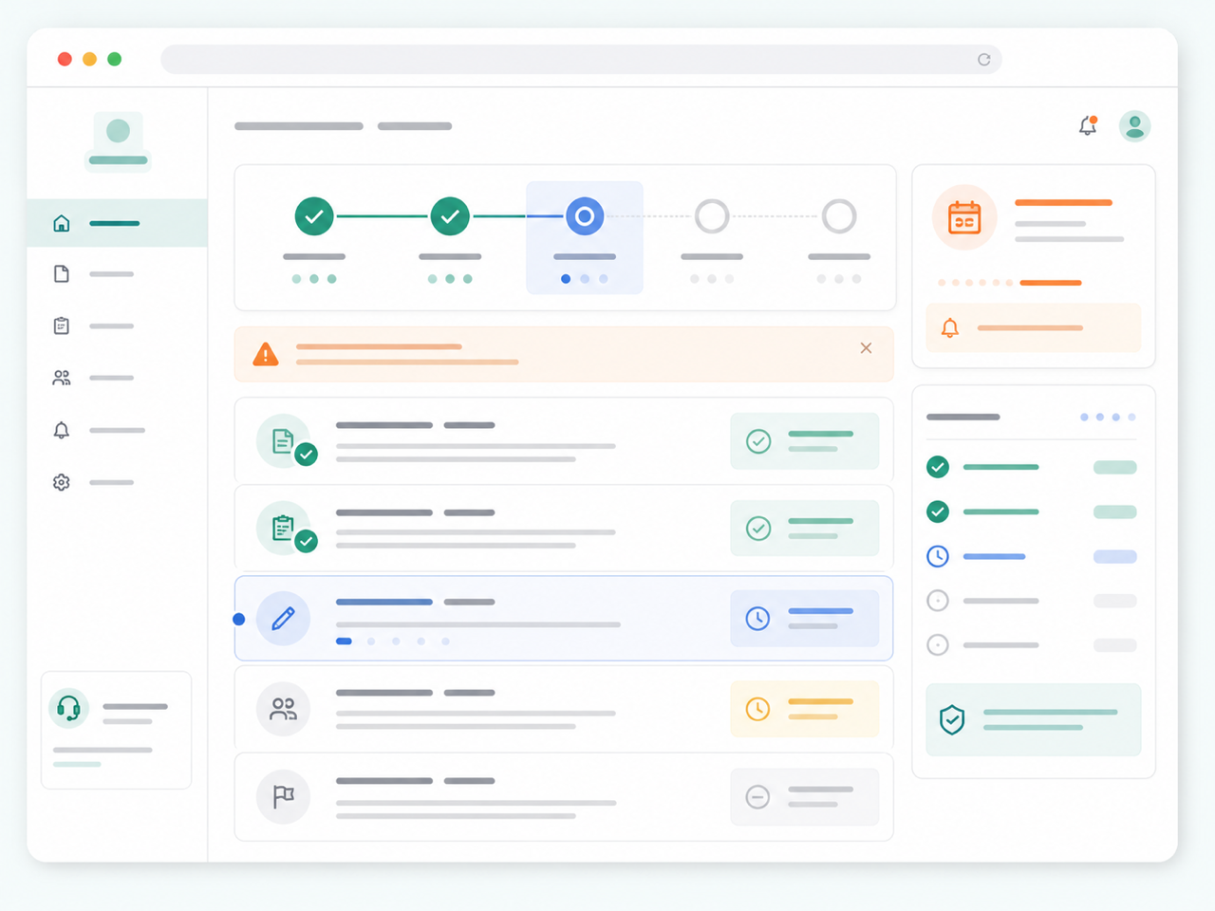Viewport: 1215px width, 911px height.
Task: Select the first completed step circle
Action: point(314,216)
